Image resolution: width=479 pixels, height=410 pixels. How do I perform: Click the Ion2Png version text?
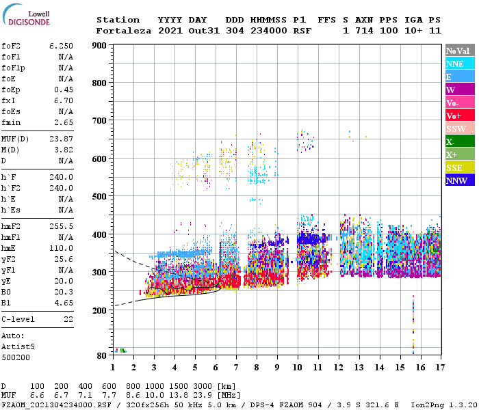[444, 405]
